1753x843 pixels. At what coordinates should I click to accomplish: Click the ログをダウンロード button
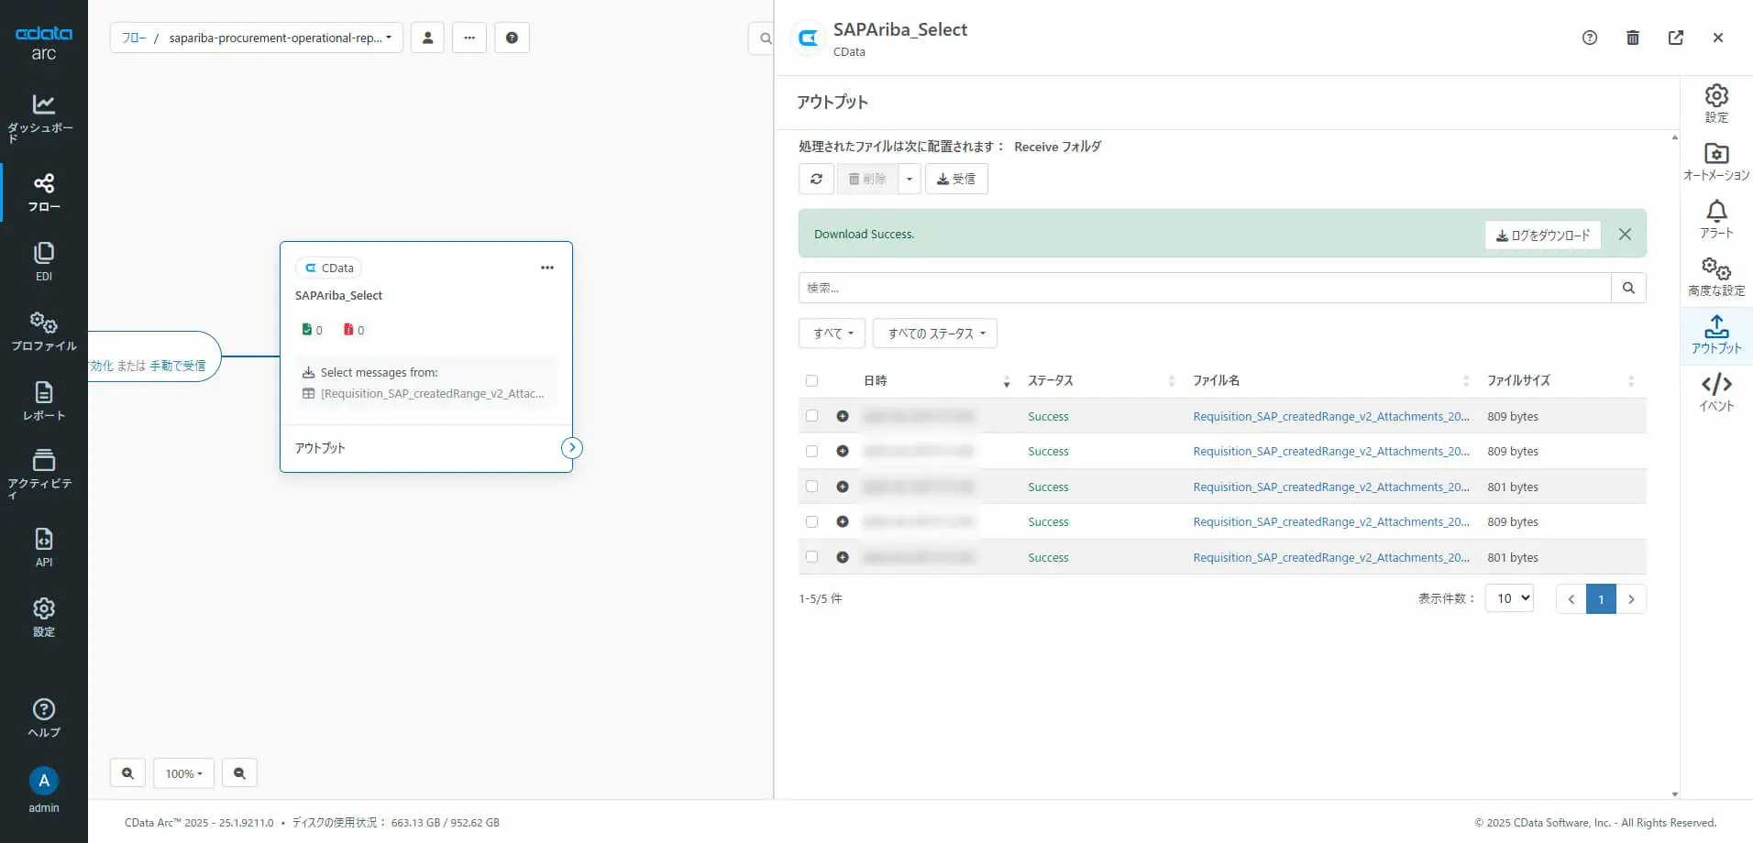[x=1543, y=235]
